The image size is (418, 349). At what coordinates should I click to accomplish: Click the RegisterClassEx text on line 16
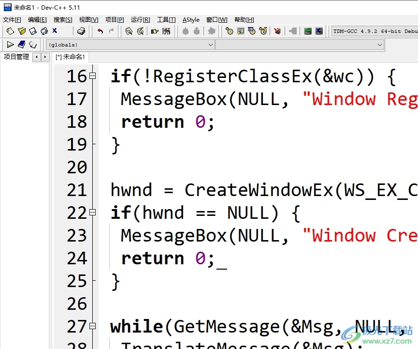232,76
